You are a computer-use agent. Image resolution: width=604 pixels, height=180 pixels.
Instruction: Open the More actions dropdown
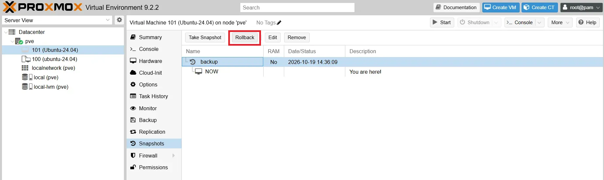(x=560, y=22)
